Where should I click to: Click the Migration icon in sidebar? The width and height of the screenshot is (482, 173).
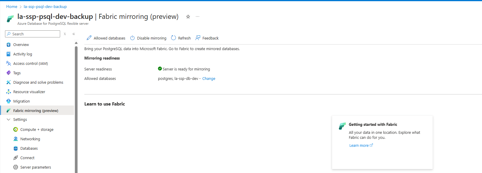coord(9,101)
